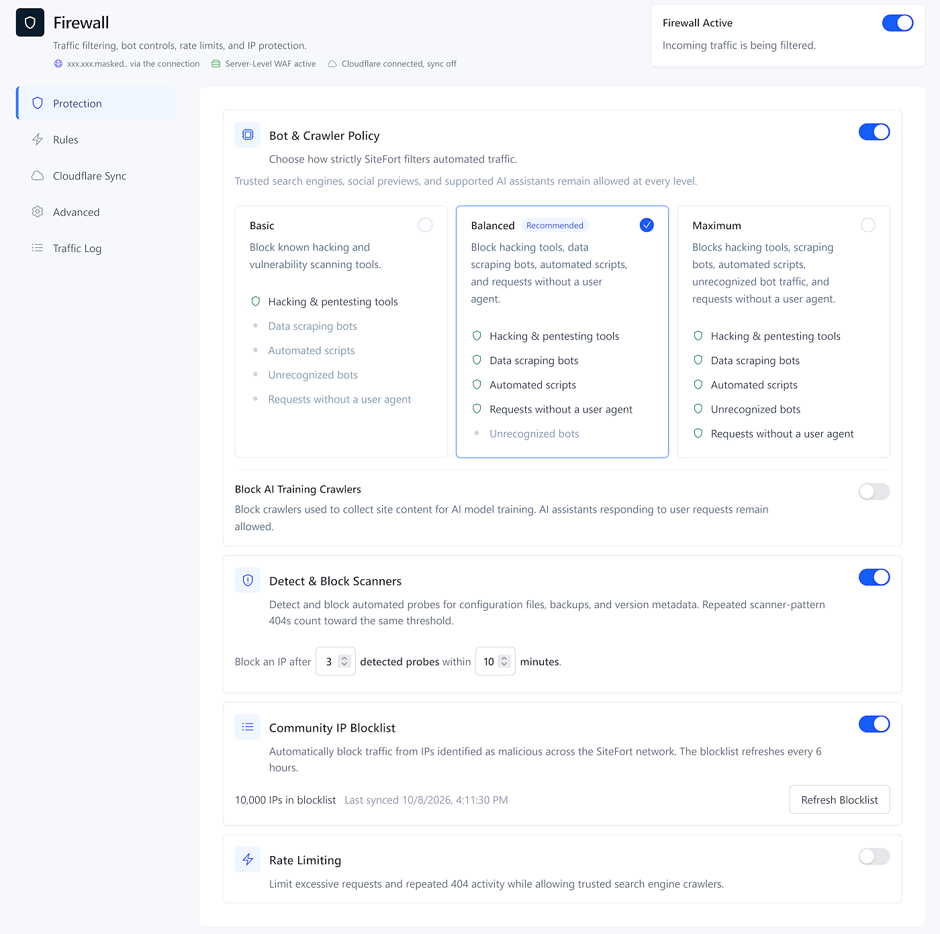Click the Rate Limiting bolt icon
Image resolution: width=940 pixels, height=934 pixels.
click(x=248, y=859)
